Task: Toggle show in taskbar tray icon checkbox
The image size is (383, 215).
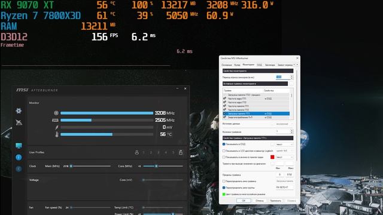Action: pyautogui.click(x=224, y=157)
